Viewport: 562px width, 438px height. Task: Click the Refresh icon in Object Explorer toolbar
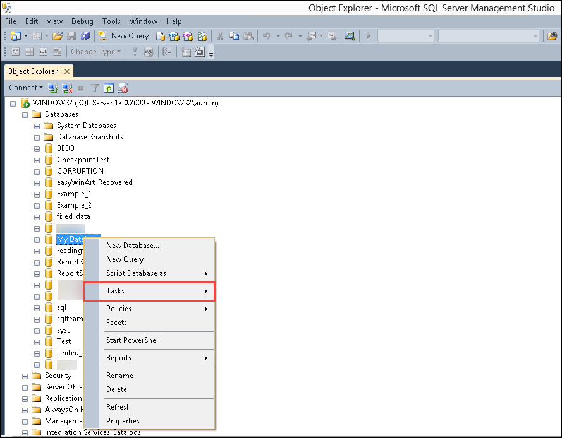[x=109, y=88]
